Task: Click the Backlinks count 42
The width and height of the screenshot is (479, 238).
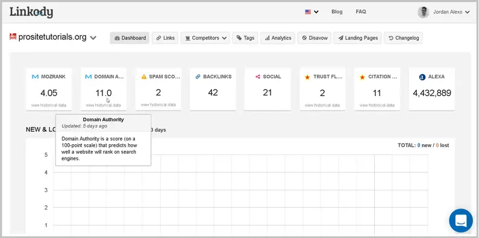Action: tap(213, 93)
